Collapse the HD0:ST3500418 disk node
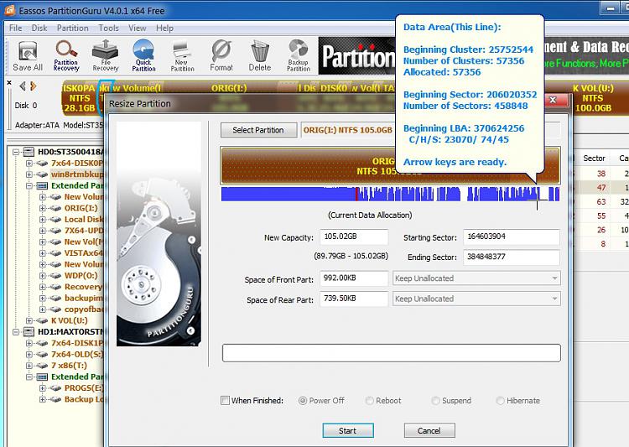 tap(16, 152)
